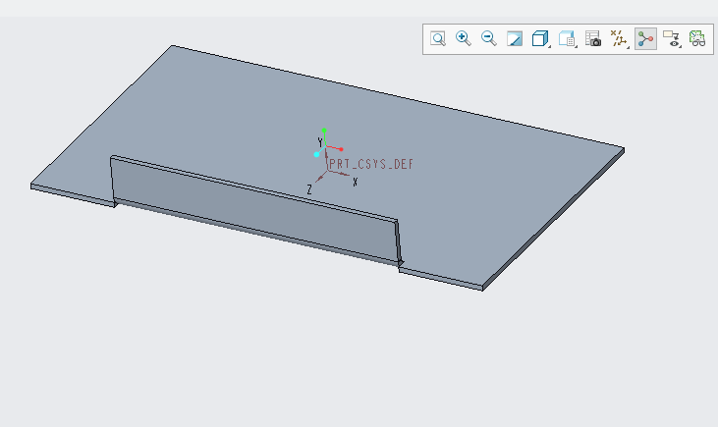This screenshot has height=427, width=718.
Task: Click the Flat Pattern Preview glasses icon
Action: tap(697, 39)
